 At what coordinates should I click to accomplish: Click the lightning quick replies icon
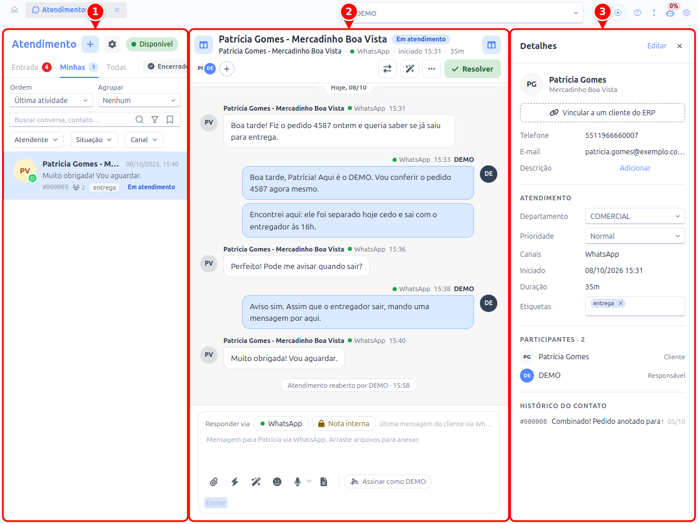coord(235,481)
